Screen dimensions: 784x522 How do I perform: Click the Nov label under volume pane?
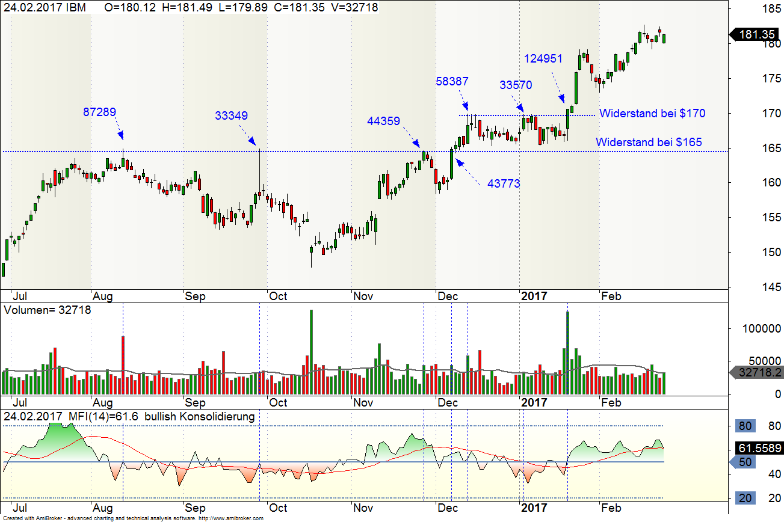point(363,402)
